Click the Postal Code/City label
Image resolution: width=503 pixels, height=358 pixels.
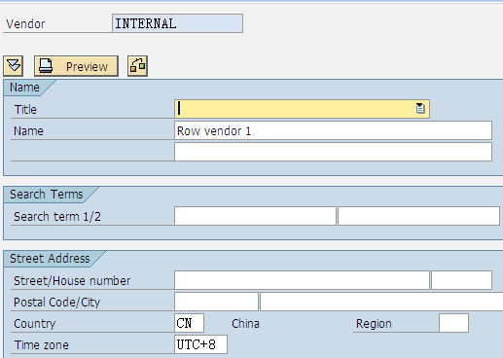coord(57,303)
